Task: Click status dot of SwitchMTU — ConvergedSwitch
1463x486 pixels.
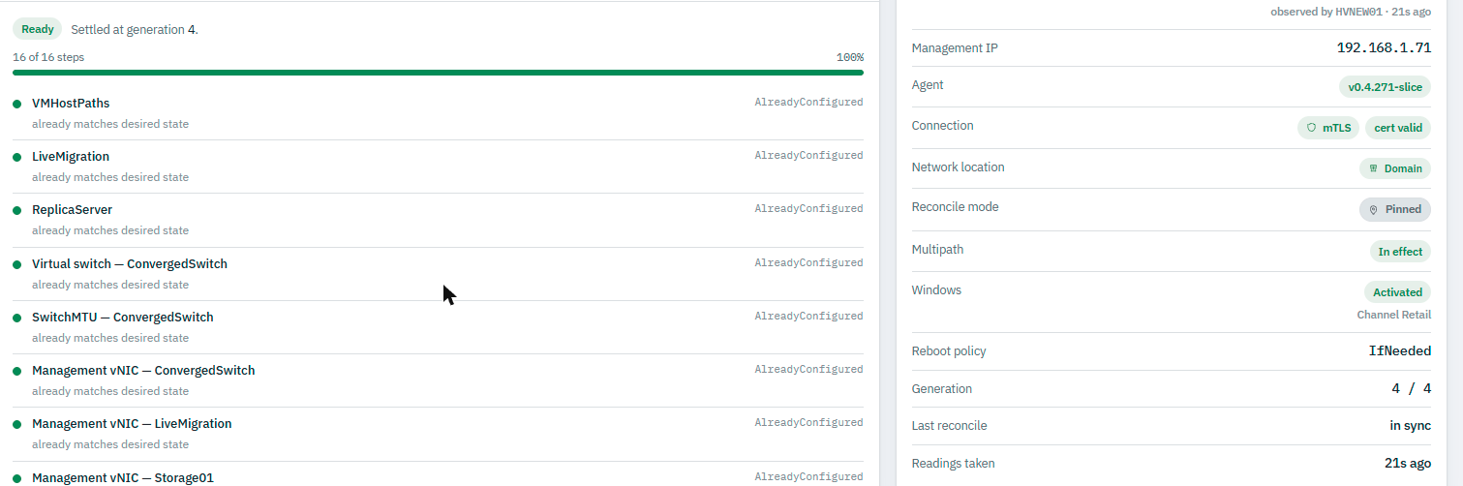Action: coord(17,318)
